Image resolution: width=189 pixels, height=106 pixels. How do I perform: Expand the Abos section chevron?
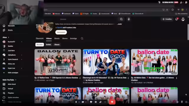[x=9, y=37]
